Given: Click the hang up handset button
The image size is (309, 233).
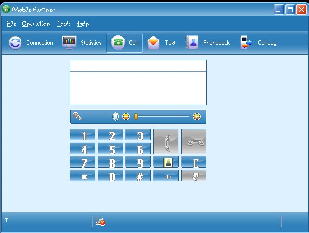Looking at the screenshot, I should point(194,141).
